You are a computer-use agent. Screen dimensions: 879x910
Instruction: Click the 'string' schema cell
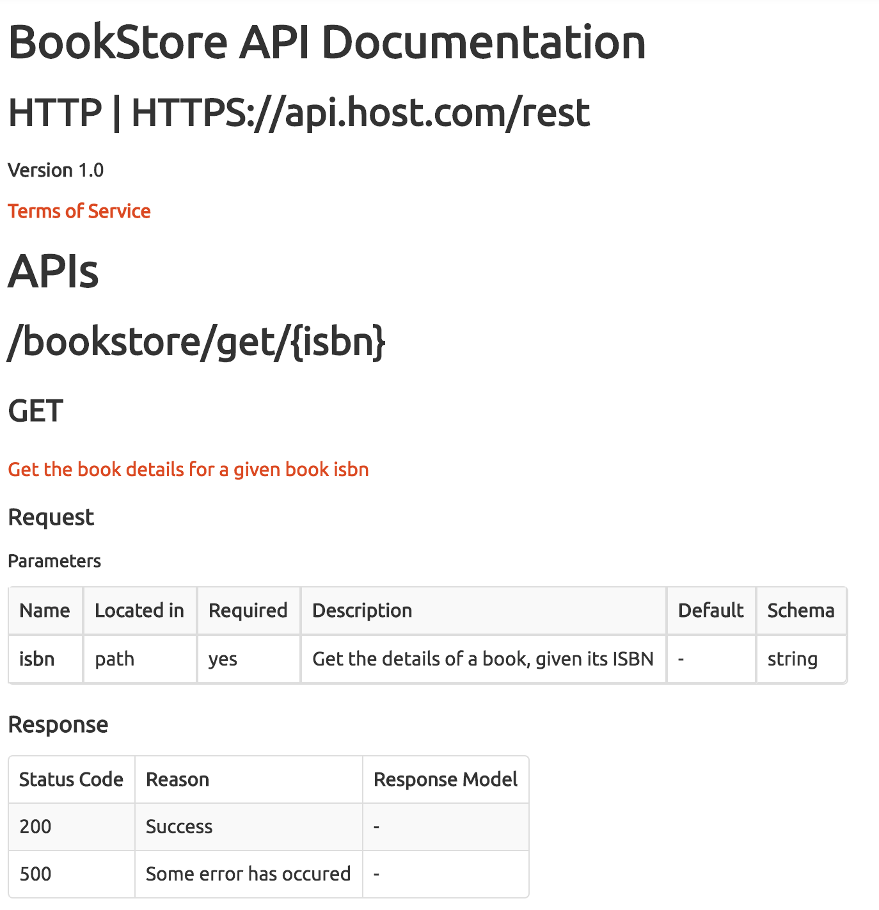pyautogui.click(x=802, y=659)
